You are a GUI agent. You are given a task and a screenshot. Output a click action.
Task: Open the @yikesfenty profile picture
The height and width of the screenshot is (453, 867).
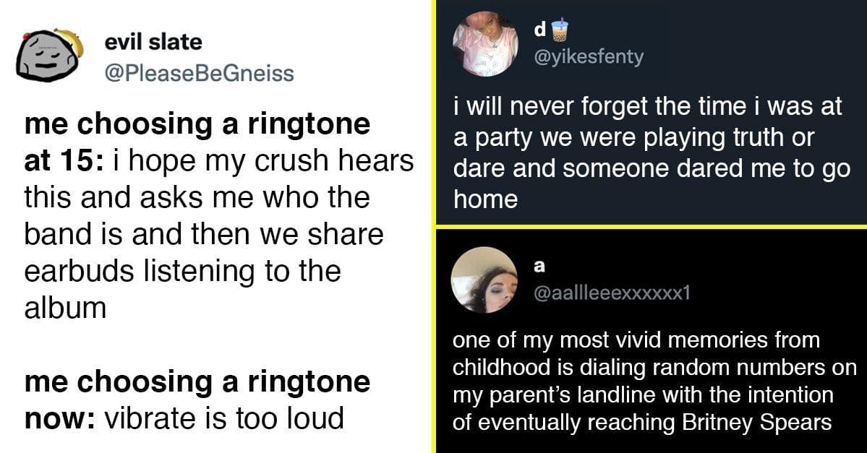(x=485, y=44)
